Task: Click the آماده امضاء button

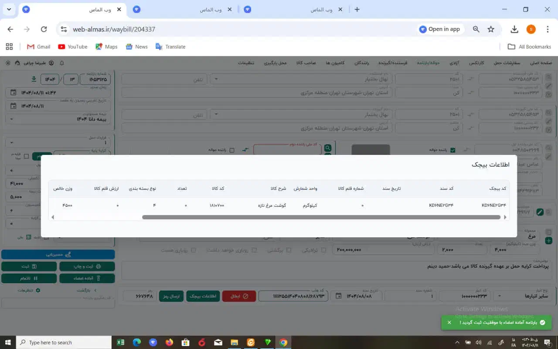Action: pyautogui.click(x=87, y=278)
